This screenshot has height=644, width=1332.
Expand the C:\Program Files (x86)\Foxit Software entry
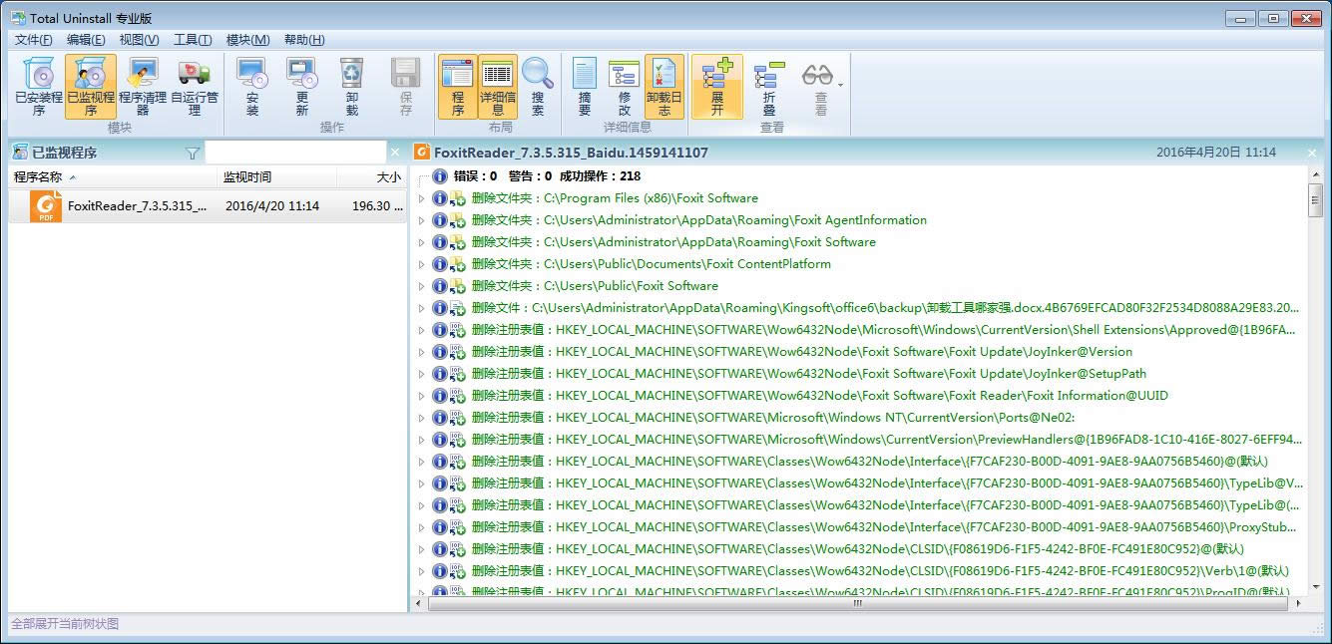[x=421, y=198]
